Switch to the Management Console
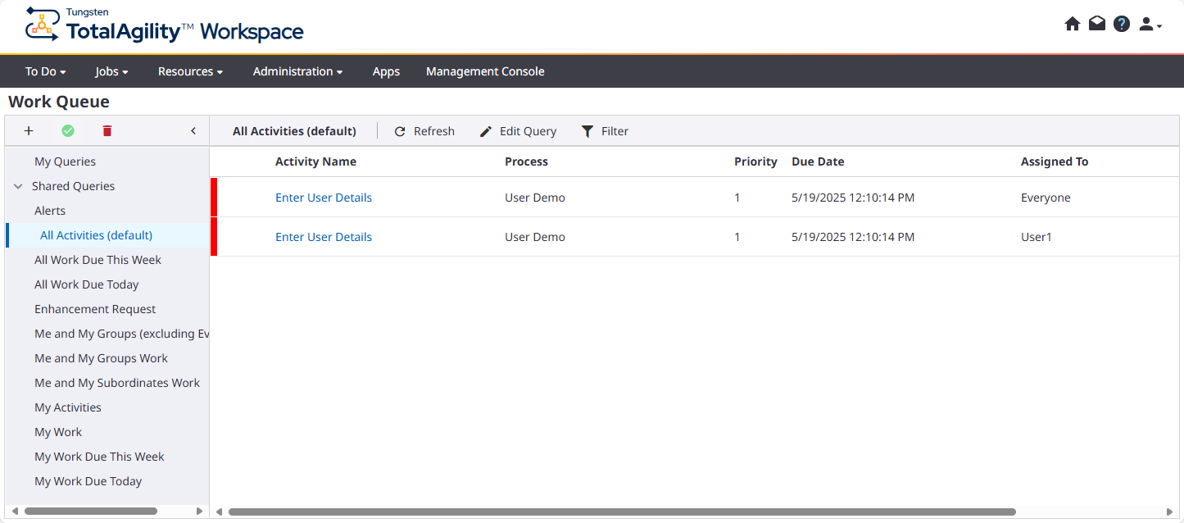This screenshot has height=523, width=1184. pos(484,71)
